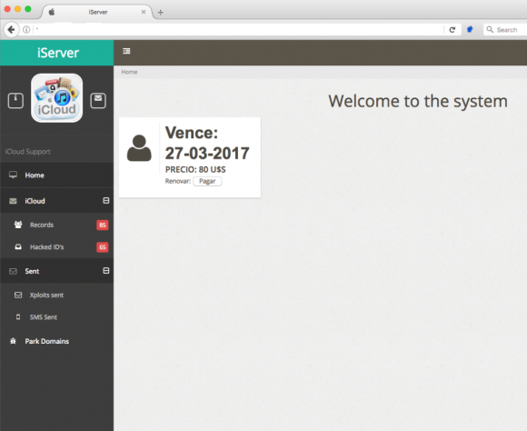
Task: Click the browser back arrow button
Action: 11,30
